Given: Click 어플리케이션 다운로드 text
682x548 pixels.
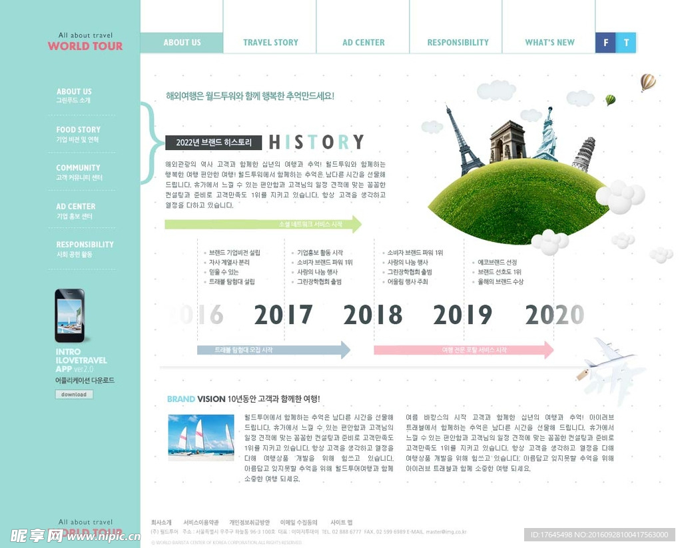Looking at the screenshot, I should coord(85,381).
